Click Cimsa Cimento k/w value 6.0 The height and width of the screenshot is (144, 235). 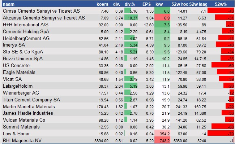[x=162, y=11]
